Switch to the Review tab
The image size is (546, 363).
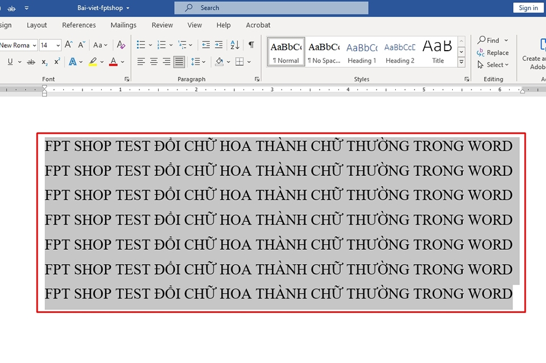tap(162, 25)
